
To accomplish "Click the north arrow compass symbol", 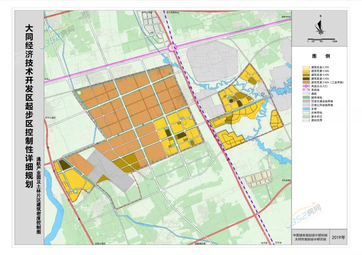I will [320, 26].
